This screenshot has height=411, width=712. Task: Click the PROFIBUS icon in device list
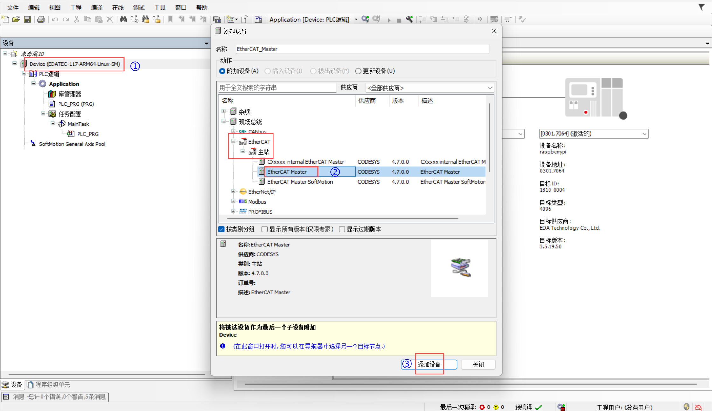coord(243,212)
